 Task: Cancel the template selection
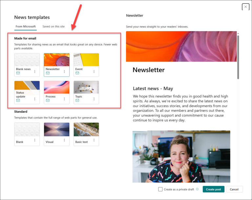(x=235, y=189)
